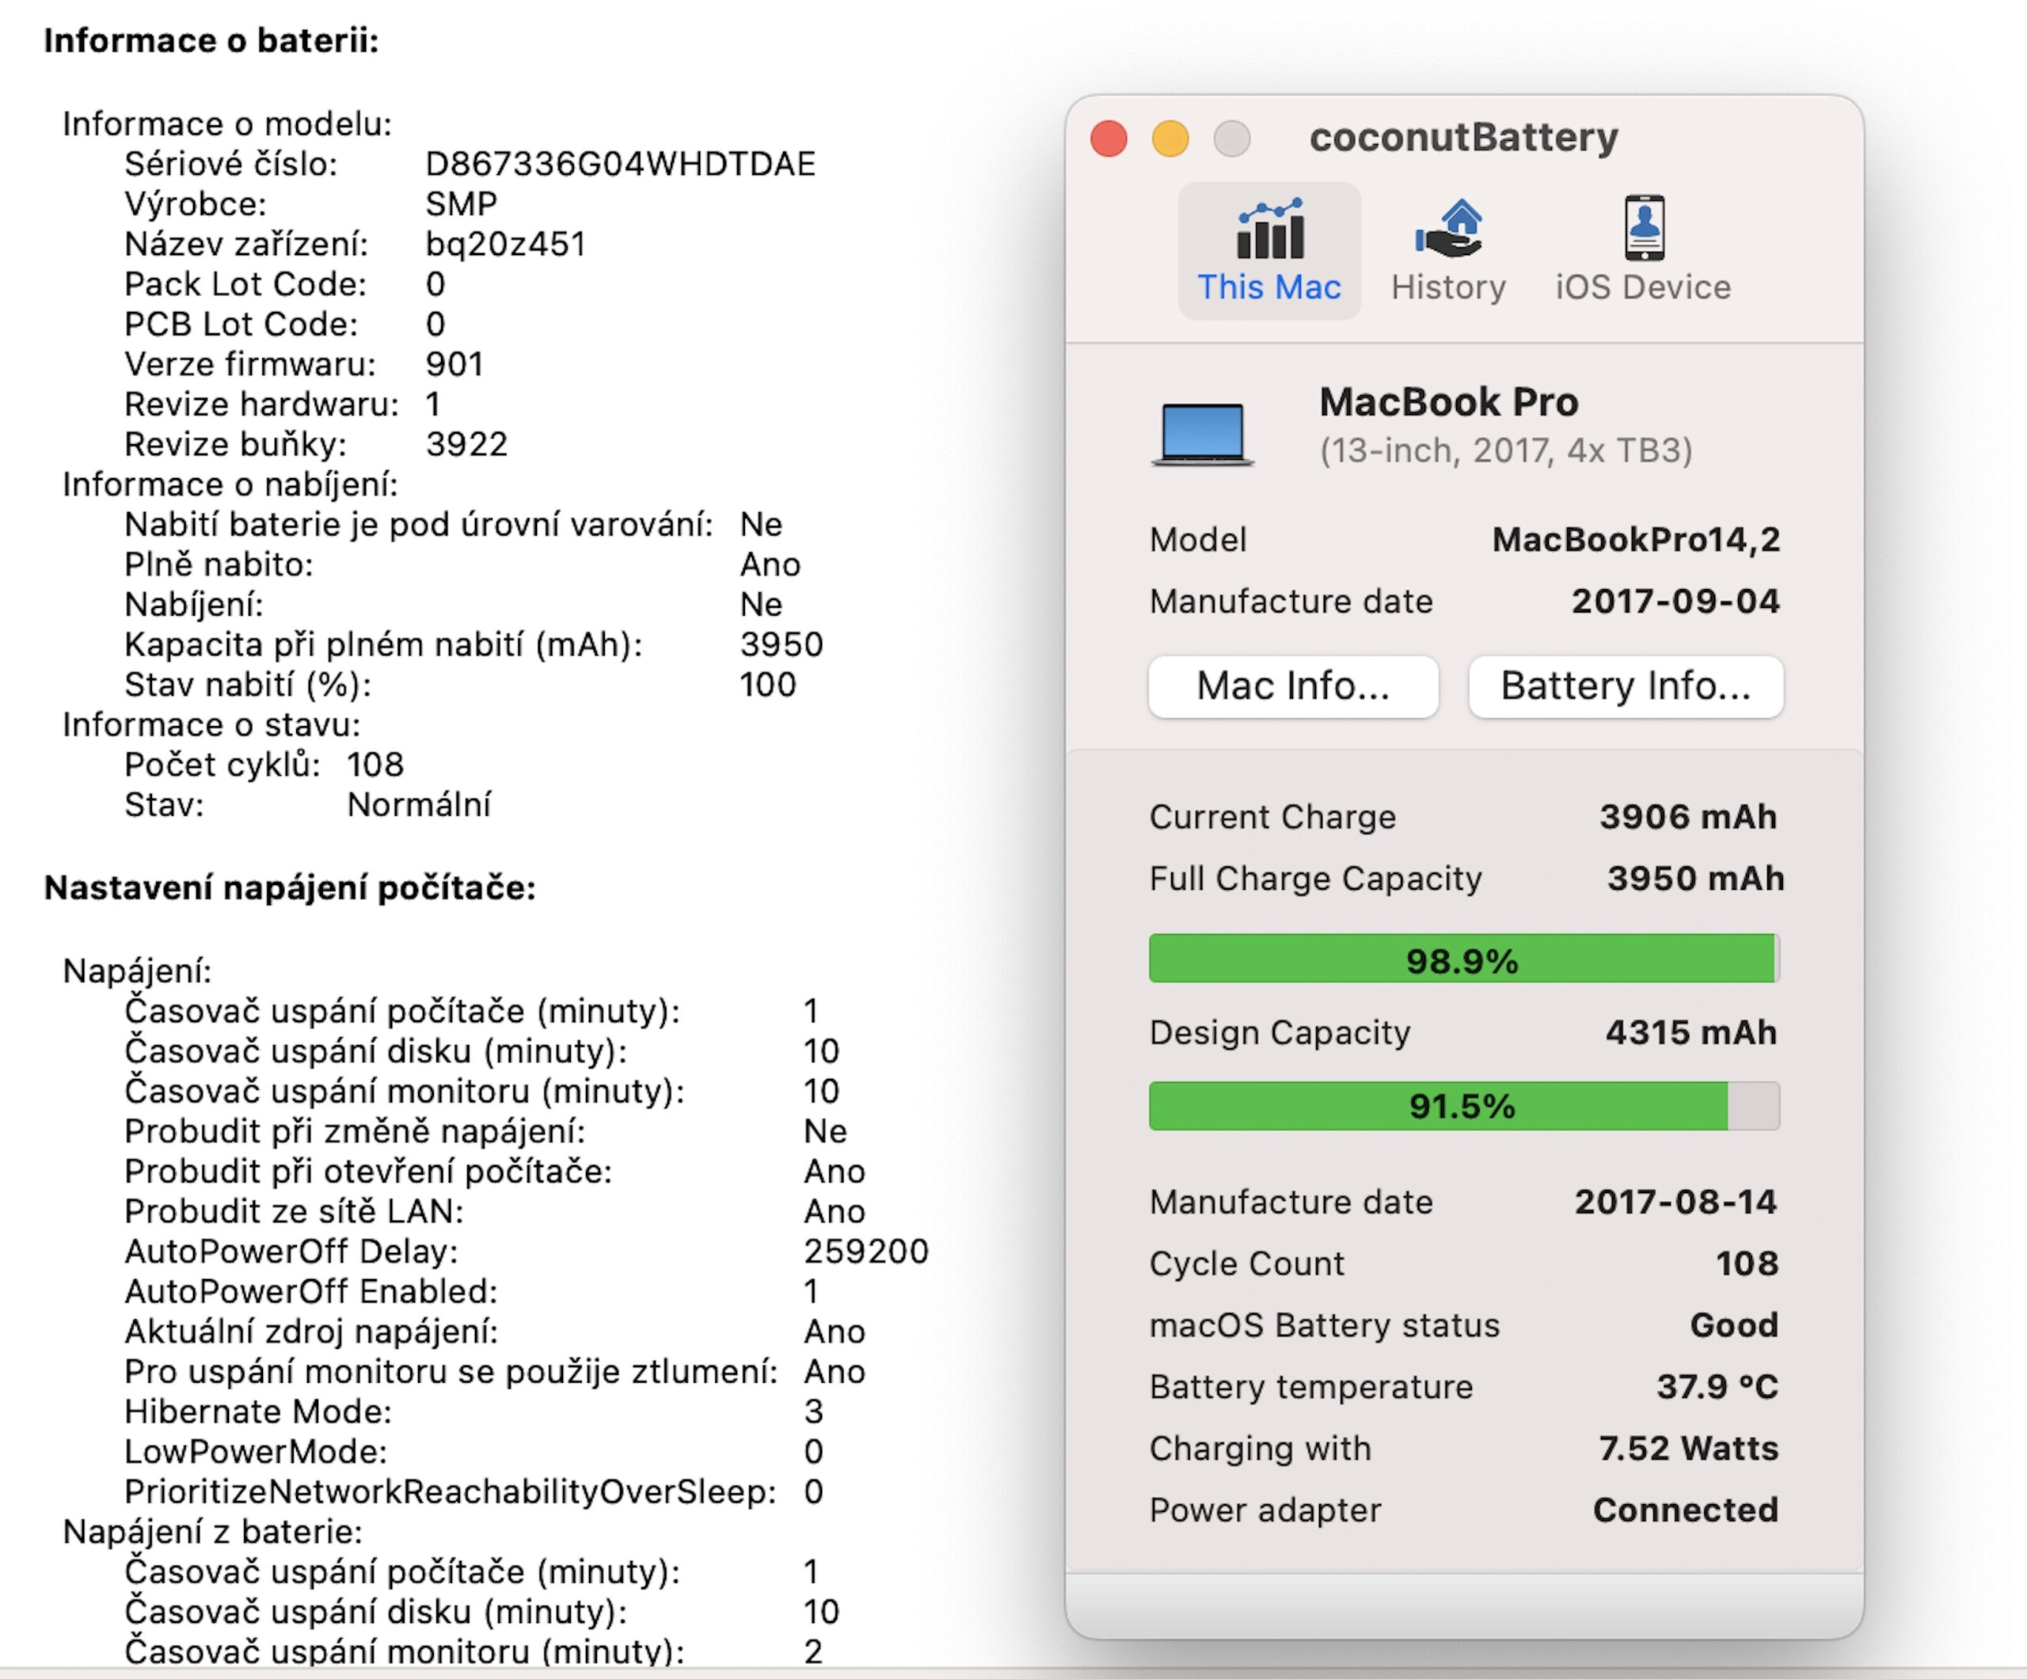Minimize coconutBattery with yellow button
The width and height of the screenshot is (2027, 1679).
coord(1171,139)
